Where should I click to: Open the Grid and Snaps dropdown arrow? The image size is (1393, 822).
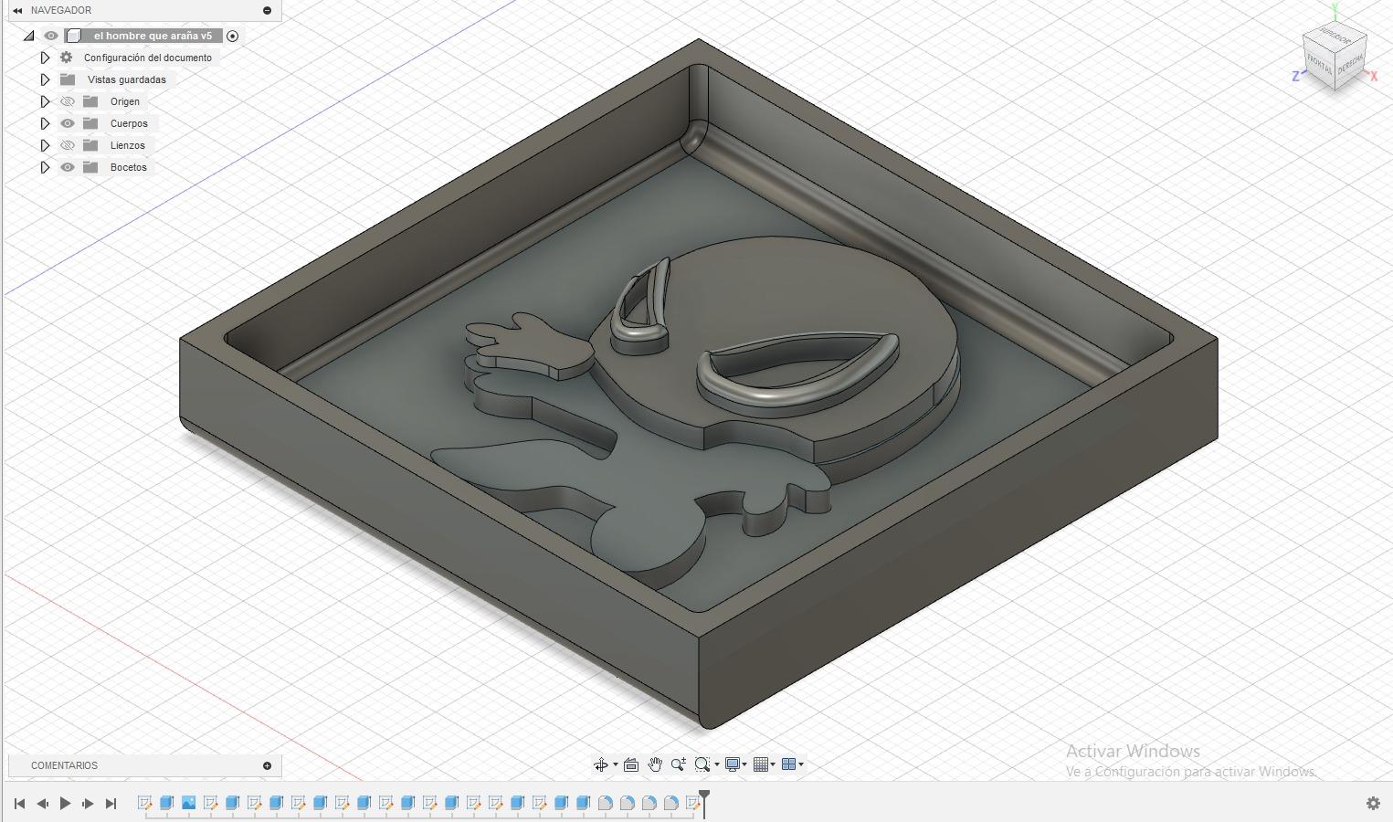[773, 764]
